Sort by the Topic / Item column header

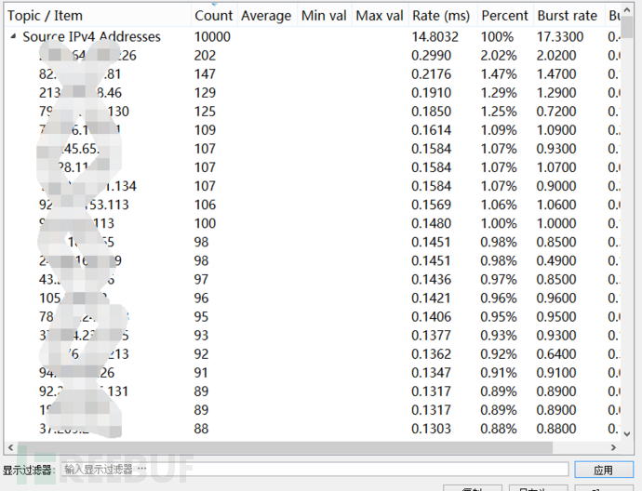coord(98,16)
